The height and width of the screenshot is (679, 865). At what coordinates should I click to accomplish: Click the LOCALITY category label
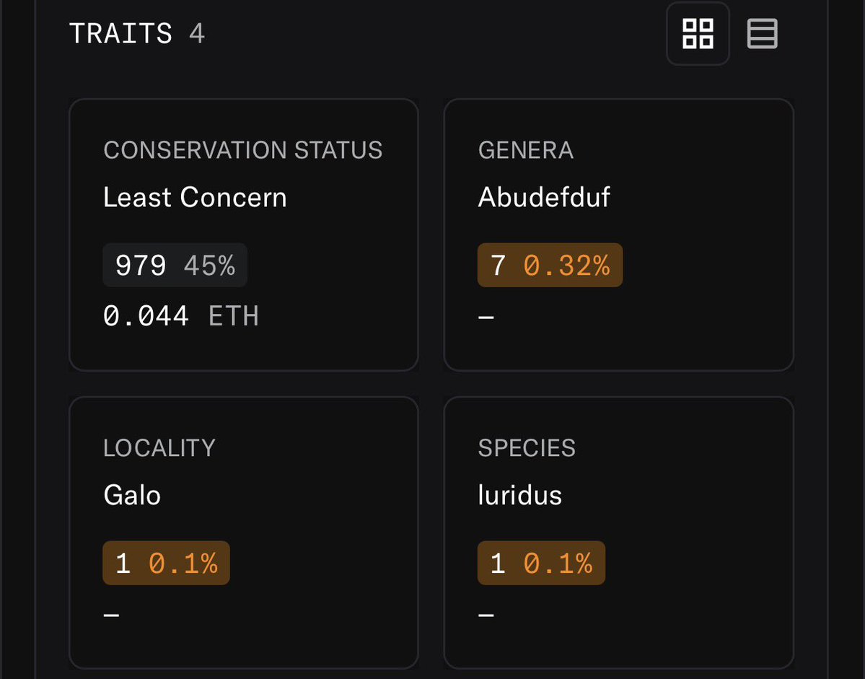(159, 448)
